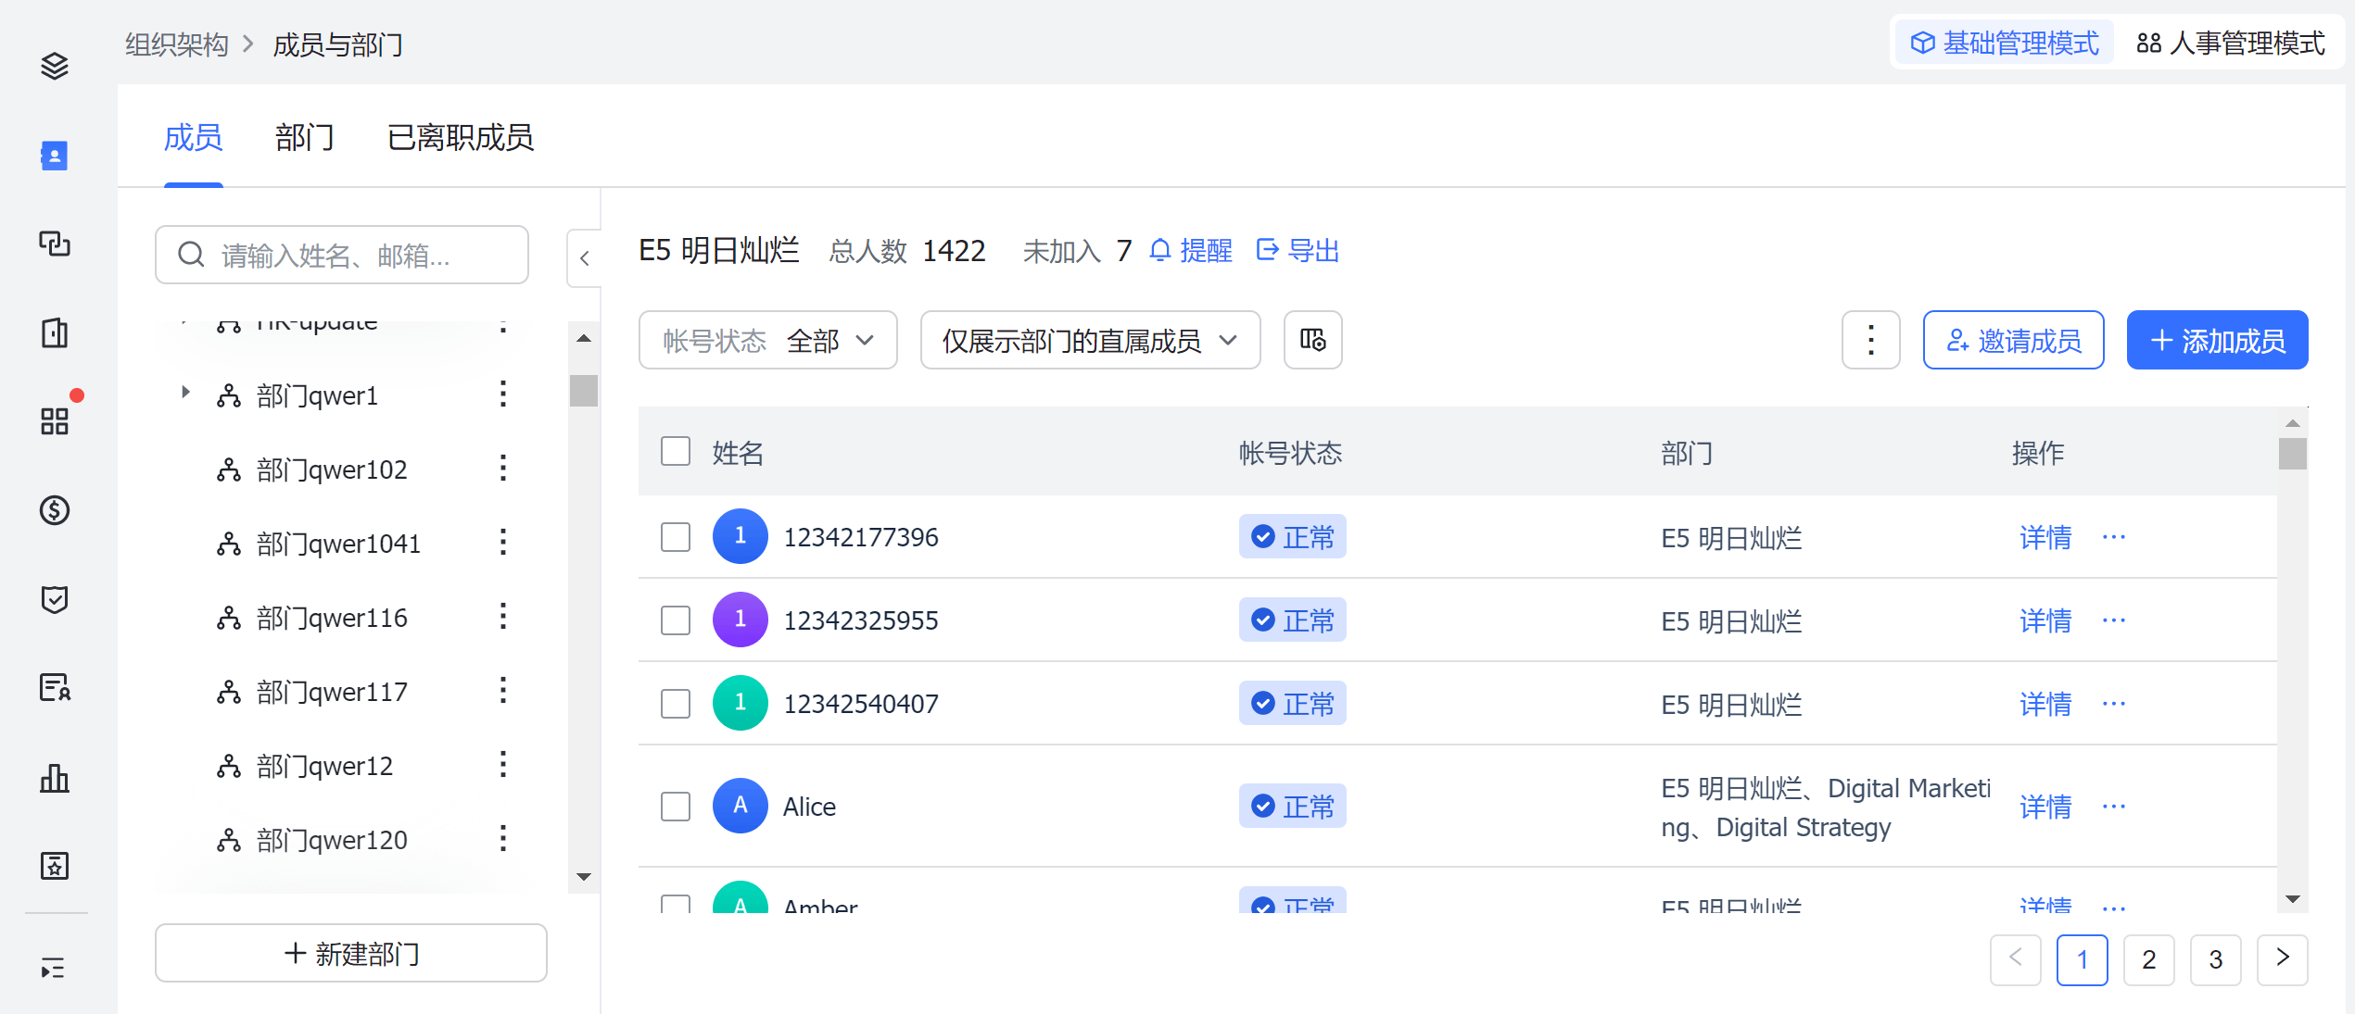The height and width of the screenshot is (1014, 2355).
Task: Open more options for 部门qwer120
Action: tap(503, 839)
